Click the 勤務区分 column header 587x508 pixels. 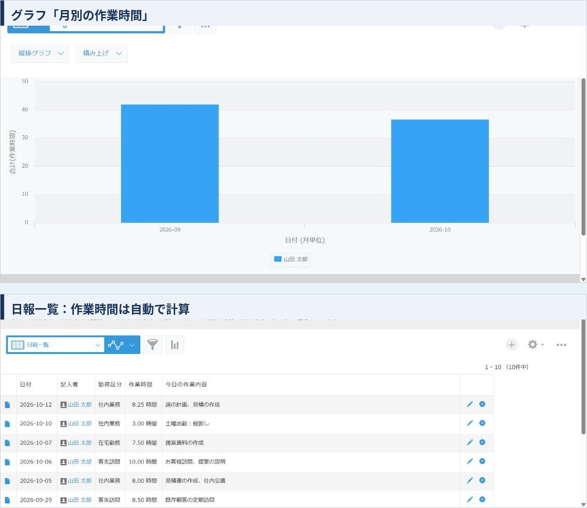tap(110, 385)
